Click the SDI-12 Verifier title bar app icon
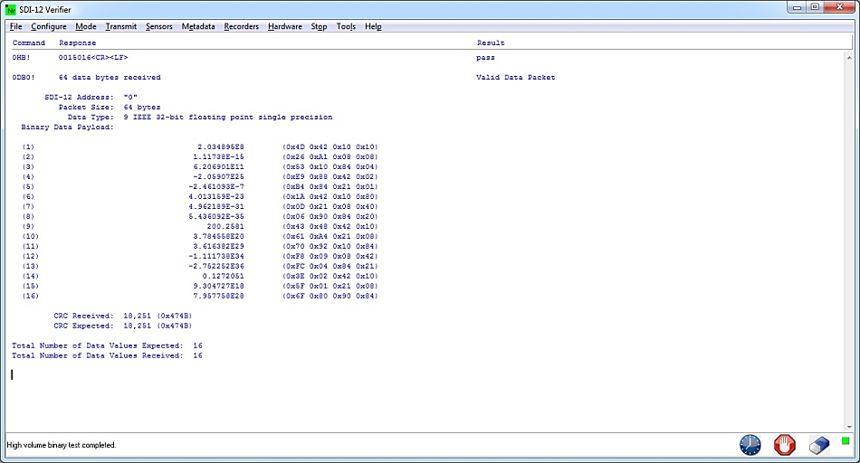Image resolution: width=860 pixels, height=463 pixels. (11, 10)
